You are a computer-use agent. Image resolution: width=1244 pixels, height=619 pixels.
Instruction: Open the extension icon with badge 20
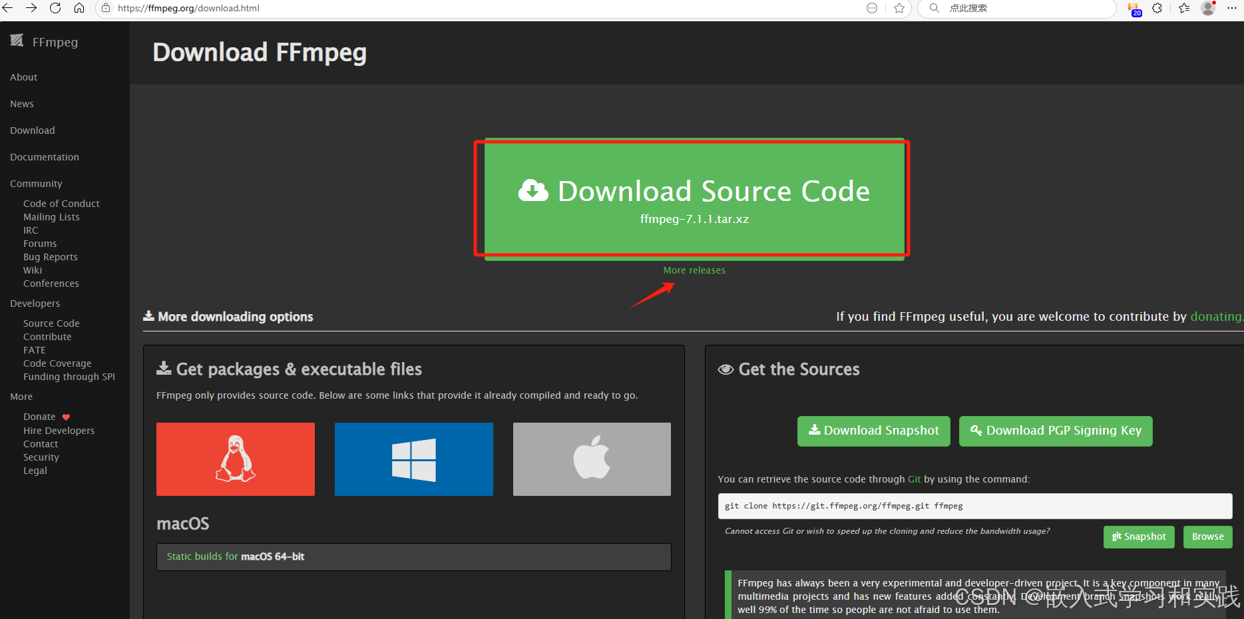click(1134, 9)
